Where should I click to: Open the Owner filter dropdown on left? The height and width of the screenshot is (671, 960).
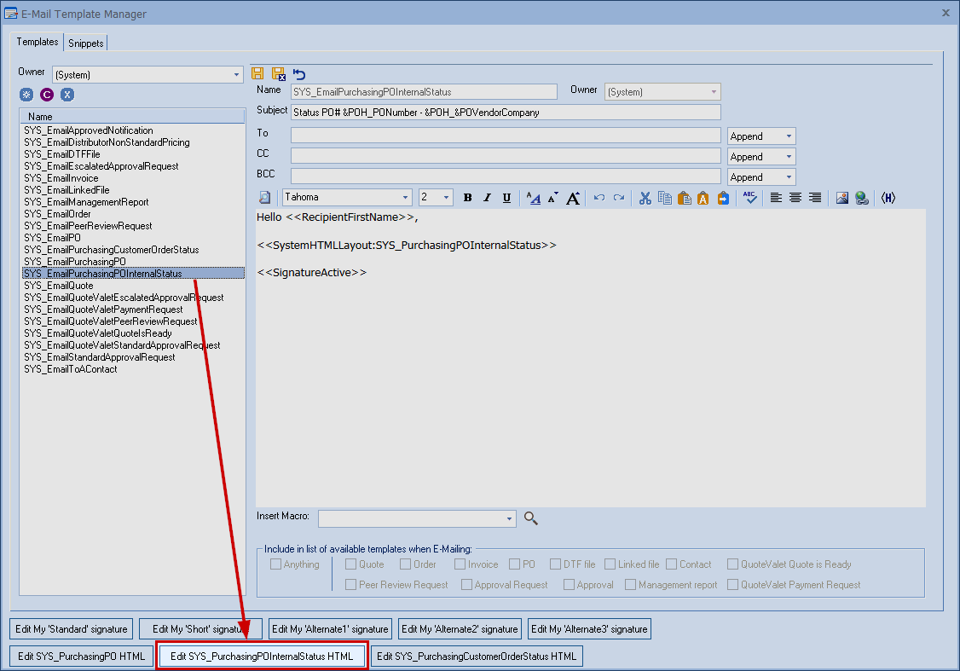pos(237,75)
